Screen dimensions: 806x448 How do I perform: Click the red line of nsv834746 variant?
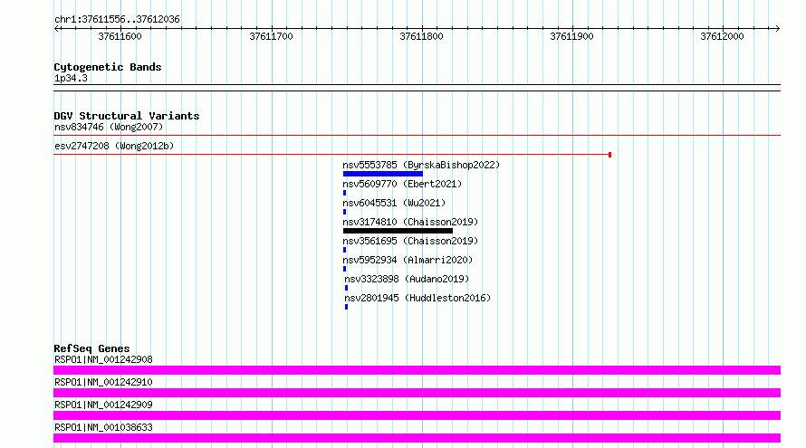click(417, 136)
